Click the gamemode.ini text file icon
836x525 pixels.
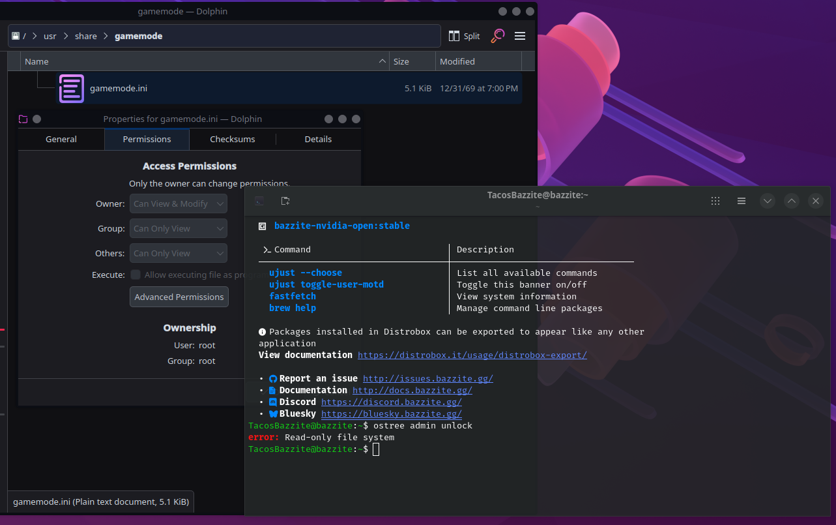[x=72, y=89]
